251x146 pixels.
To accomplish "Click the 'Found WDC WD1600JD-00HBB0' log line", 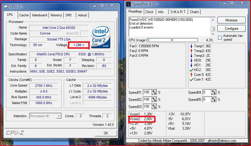I will coord(161,20).
